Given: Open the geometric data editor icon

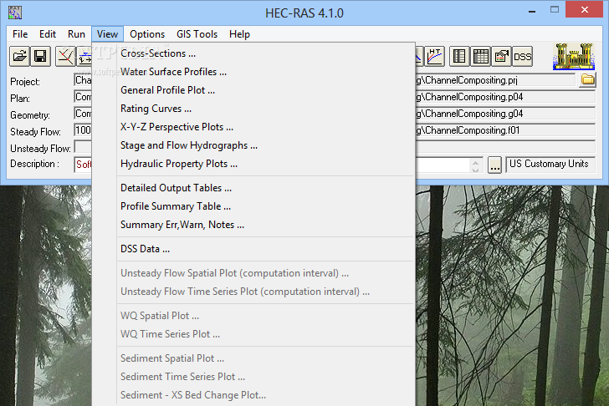Looking at the screenshot, I should coord(65,57).
